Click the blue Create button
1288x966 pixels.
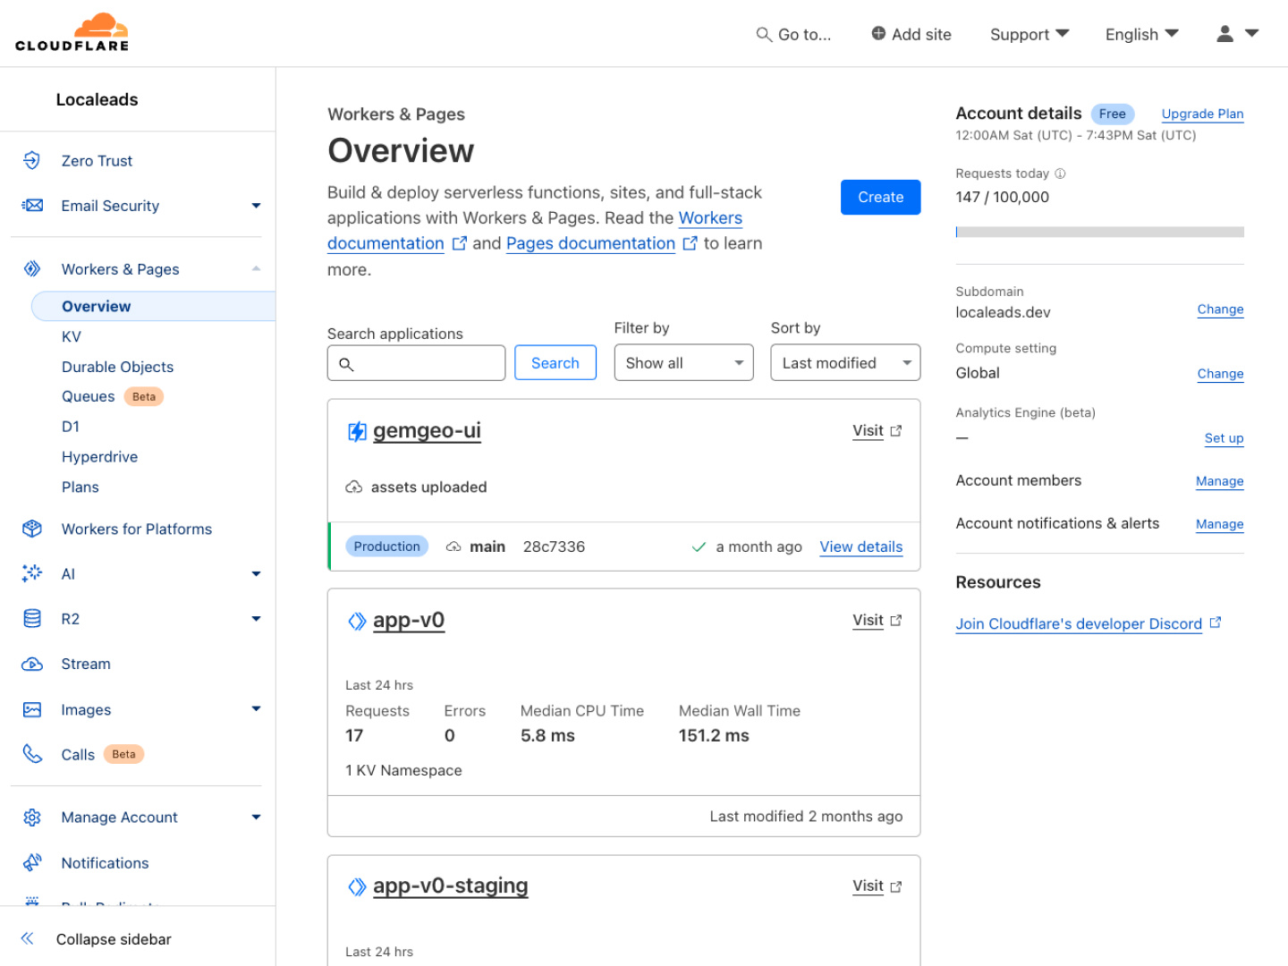(880, 198)
